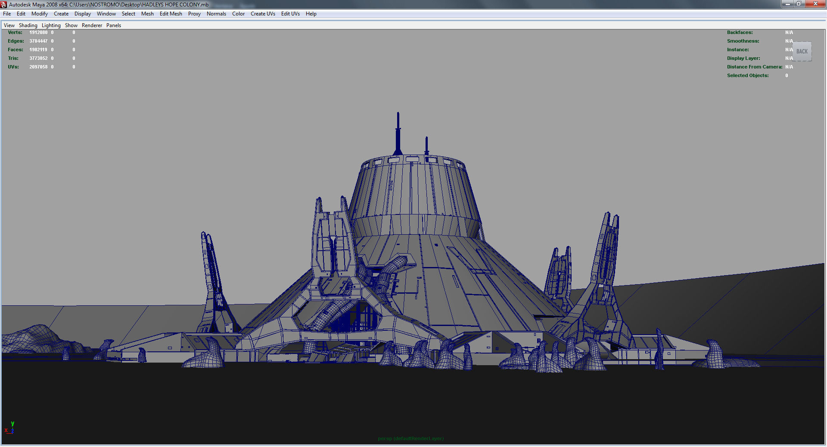Open the Proxy menu
This screenshot has height=447, width=827.
point(194,14)
